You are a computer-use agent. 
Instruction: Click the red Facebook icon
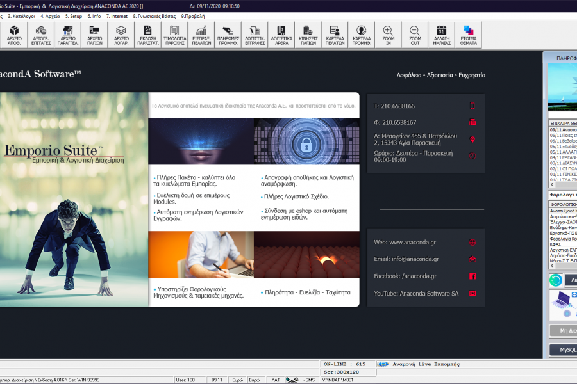tap(472, 276)
